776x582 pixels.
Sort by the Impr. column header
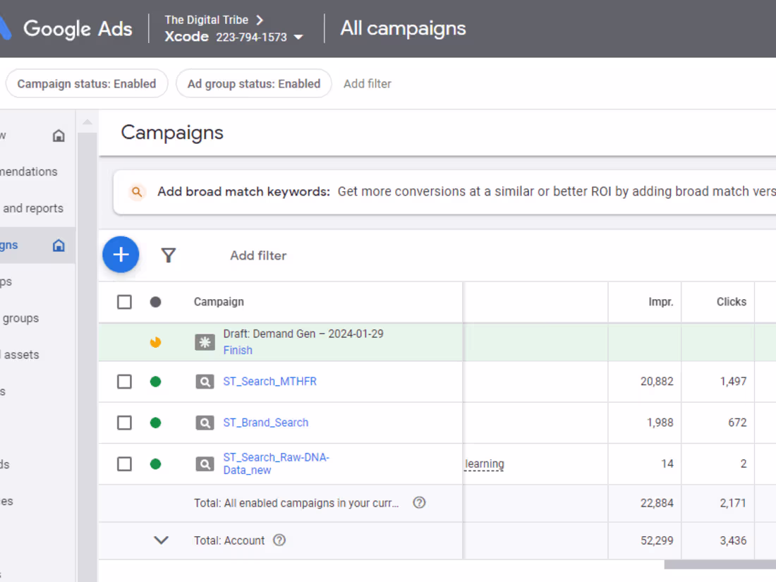661,302
